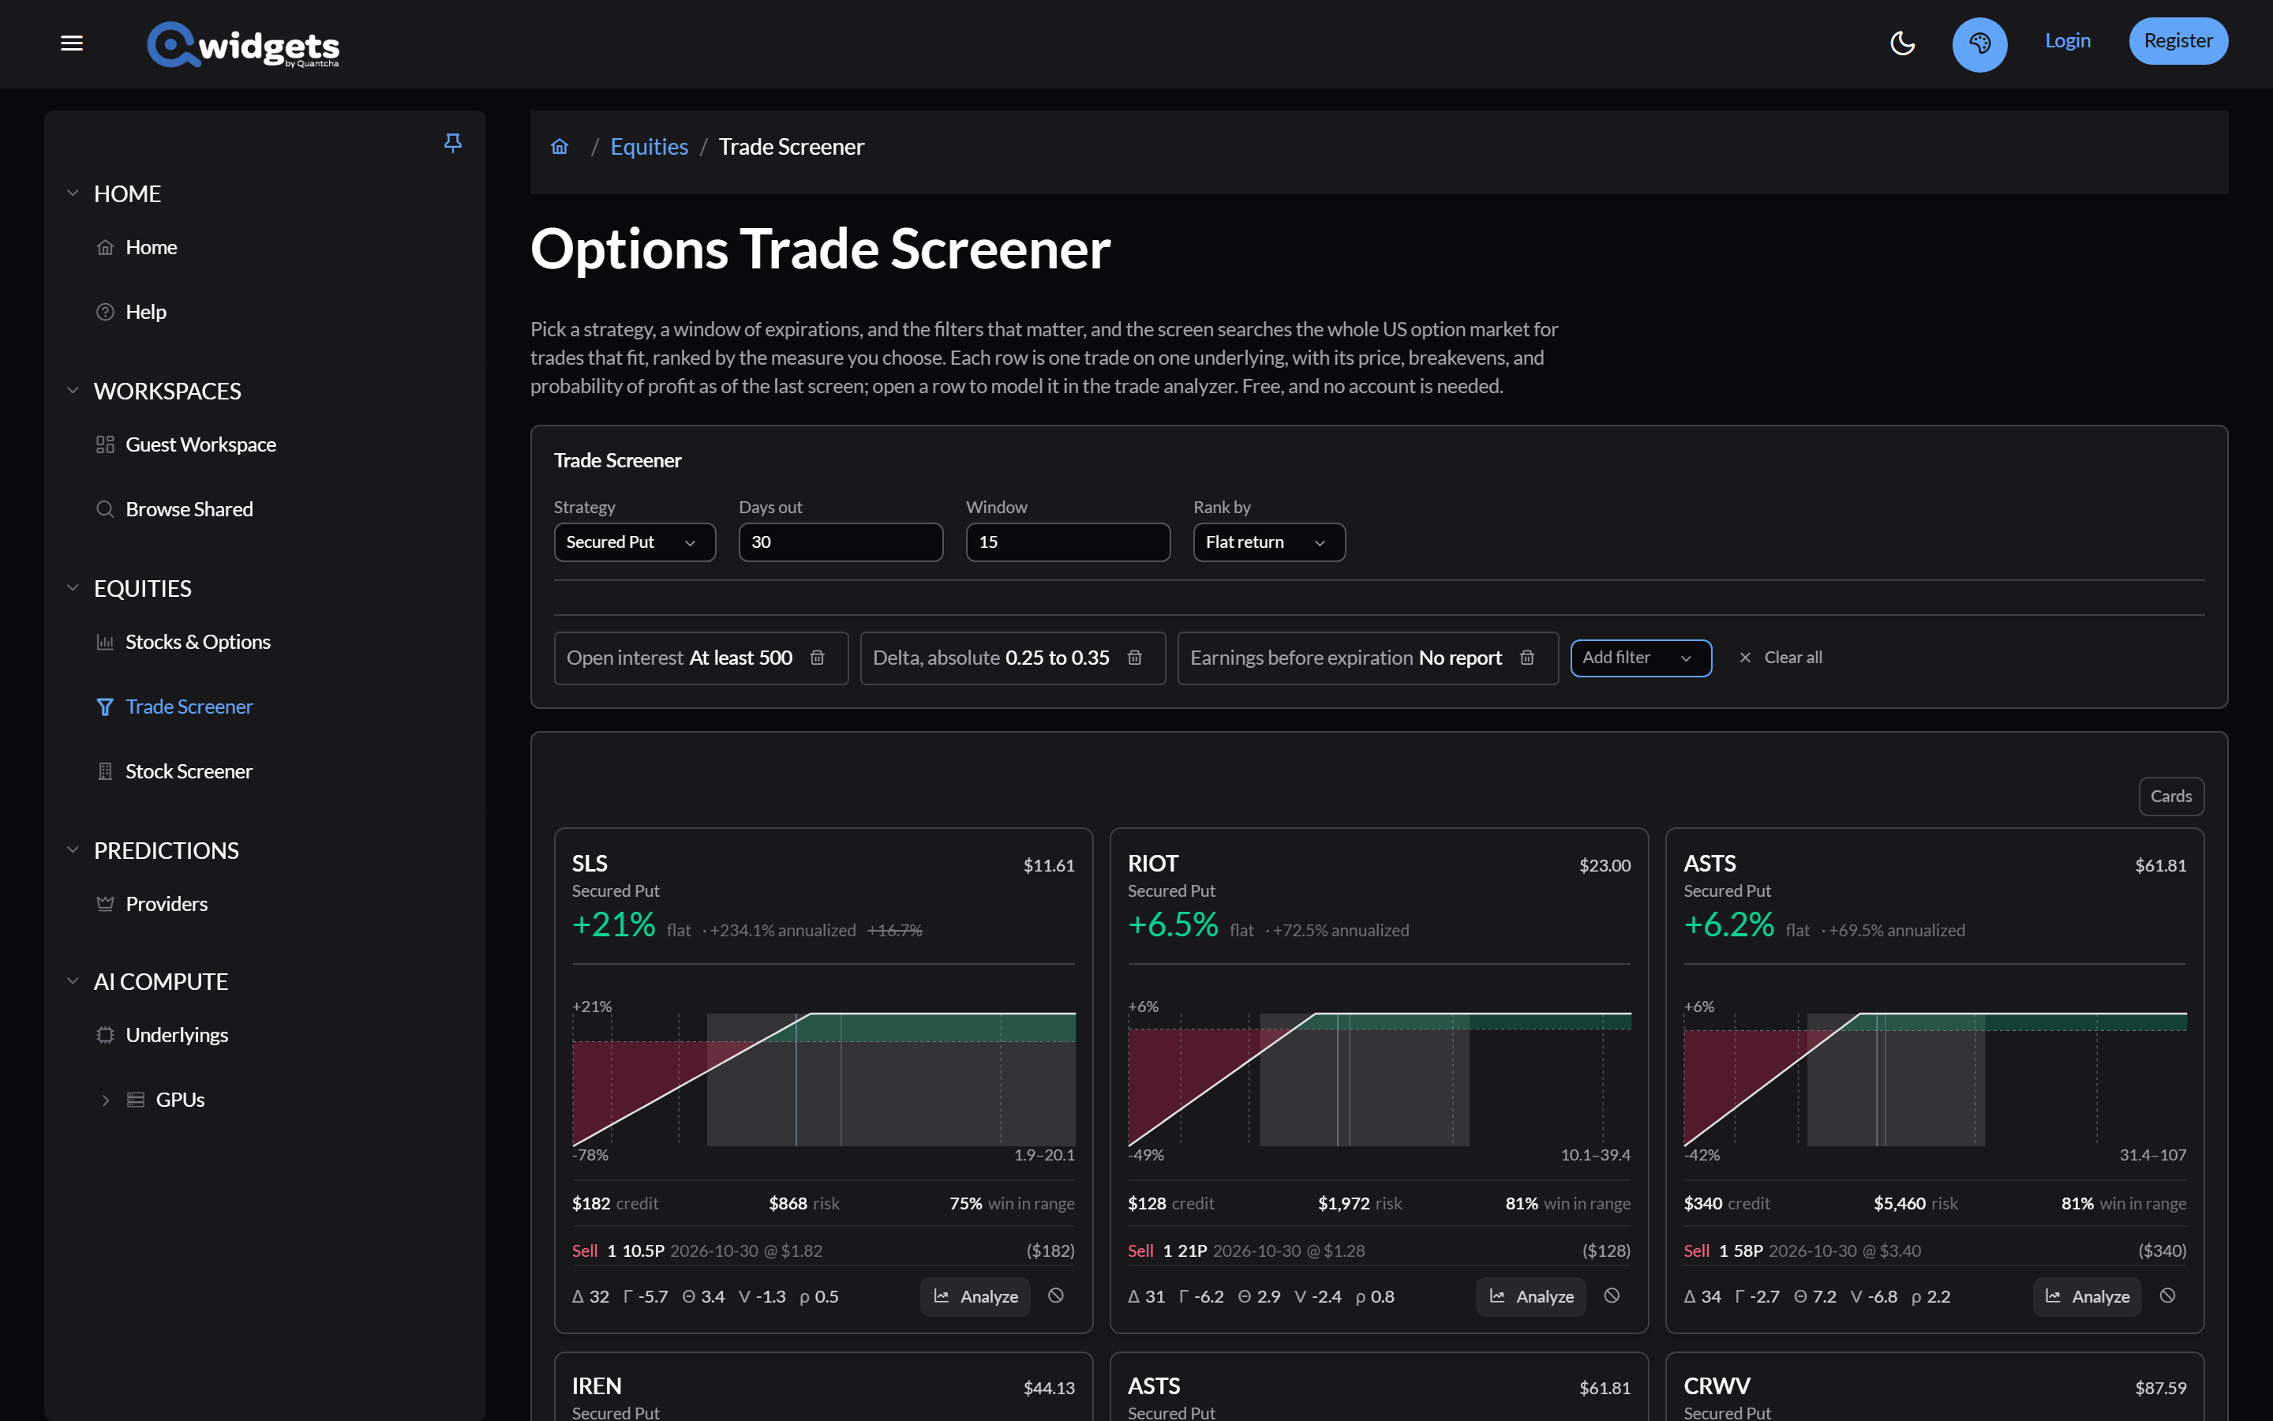Collapse the AI COMPUTE section
This screenshot has height=1421, width=2273.
tap(73, 981)
